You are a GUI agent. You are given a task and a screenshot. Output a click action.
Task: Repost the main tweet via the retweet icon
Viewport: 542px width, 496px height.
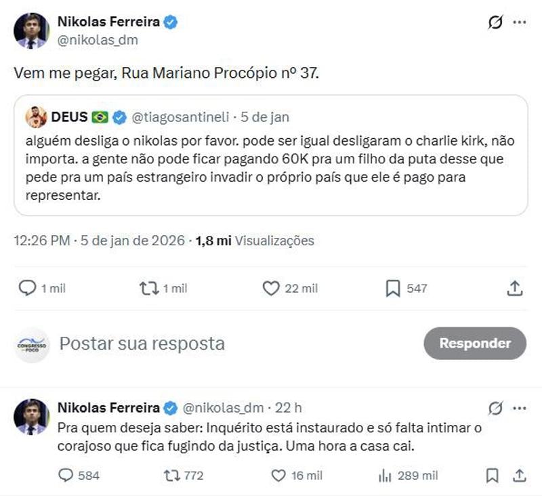coord(148,288)
